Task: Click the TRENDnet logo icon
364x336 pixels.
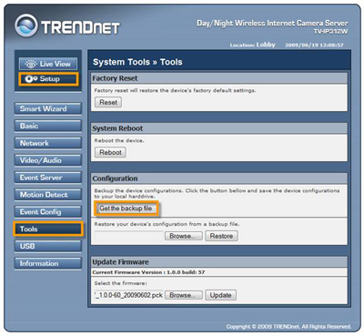Action: tap(26, 25)
